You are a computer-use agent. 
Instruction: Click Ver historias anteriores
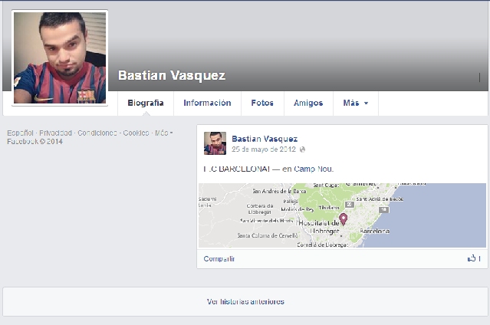[245, 301]
